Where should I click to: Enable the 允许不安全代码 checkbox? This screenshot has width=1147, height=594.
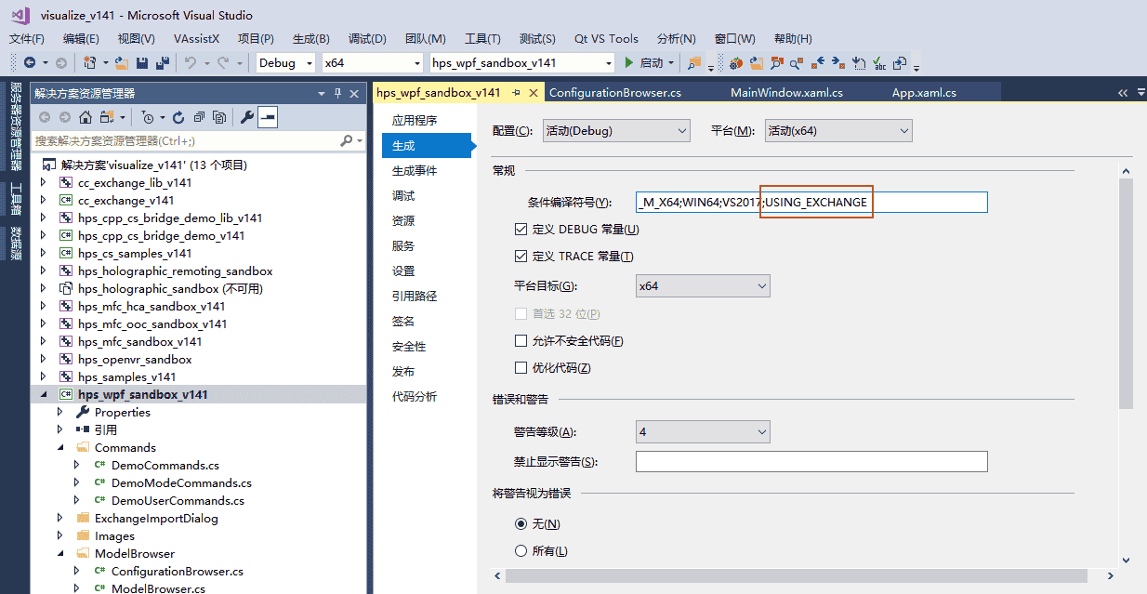coord(521,341)
